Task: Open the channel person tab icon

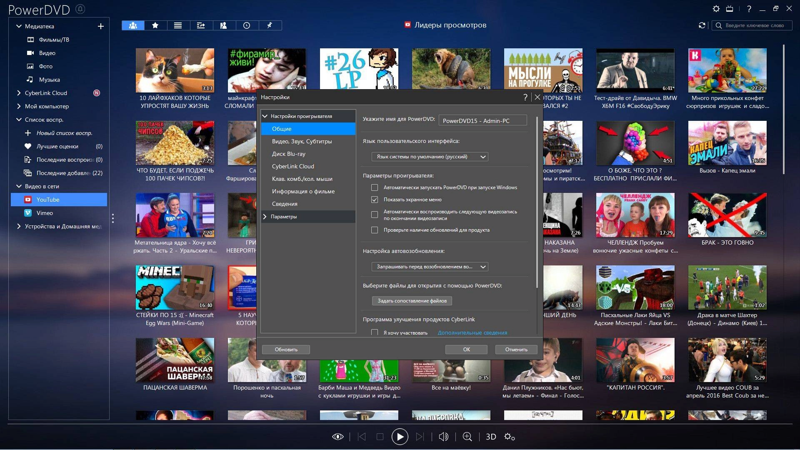Action: tap(224, 25)
